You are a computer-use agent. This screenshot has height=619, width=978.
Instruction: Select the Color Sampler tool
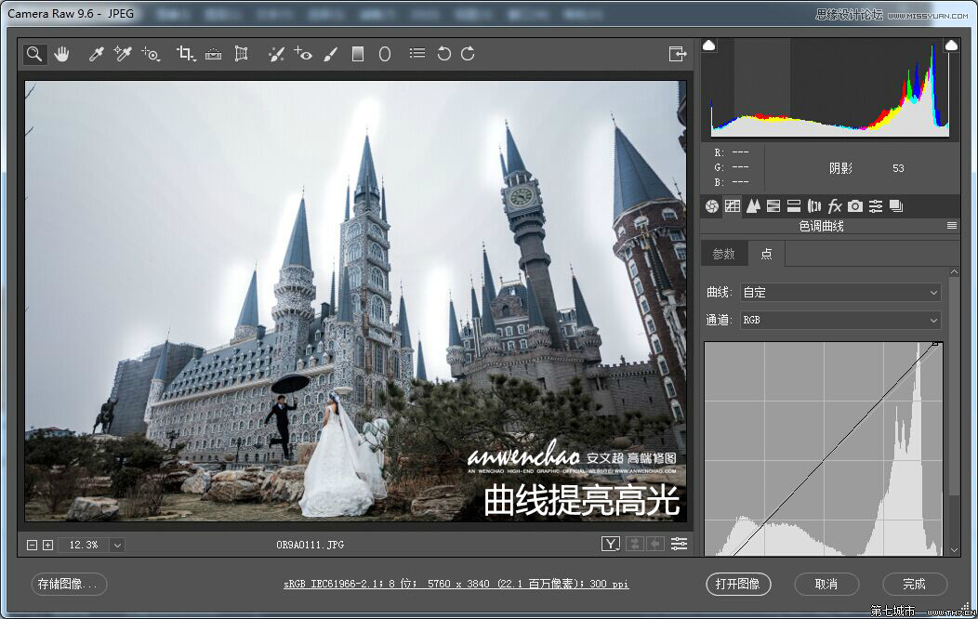123,54
